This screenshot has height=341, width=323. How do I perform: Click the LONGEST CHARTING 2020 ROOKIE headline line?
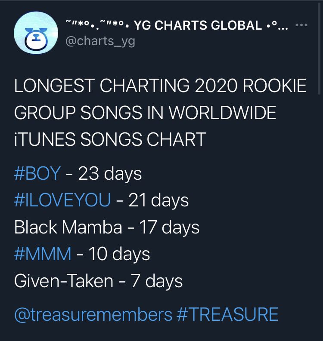coord(160,86)
